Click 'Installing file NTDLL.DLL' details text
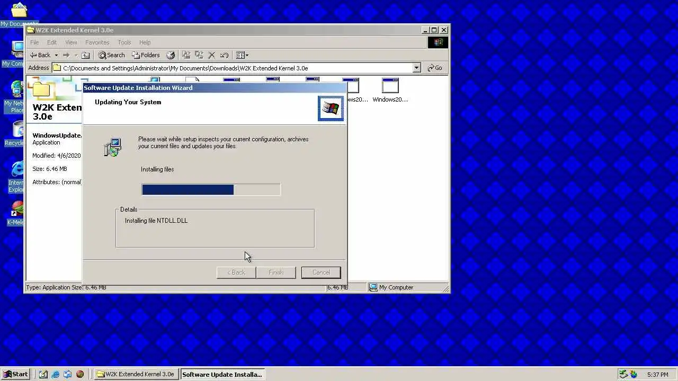This screenshot has height=381, width=678. (x=156, y=221)
